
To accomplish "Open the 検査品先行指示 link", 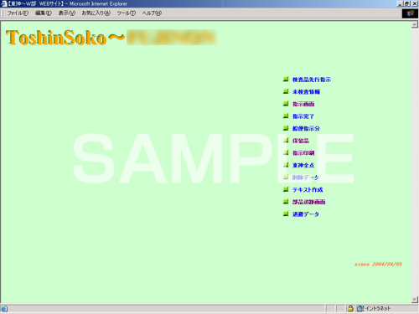I will point(312,80).
